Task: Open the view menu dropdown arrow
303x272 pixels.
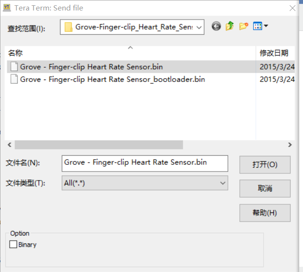Action: coord(265,26)
